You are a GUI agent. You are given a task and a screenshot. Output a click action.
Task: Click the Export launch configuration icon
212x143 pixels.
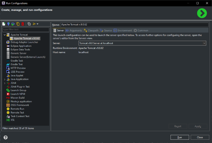point(13,24)
